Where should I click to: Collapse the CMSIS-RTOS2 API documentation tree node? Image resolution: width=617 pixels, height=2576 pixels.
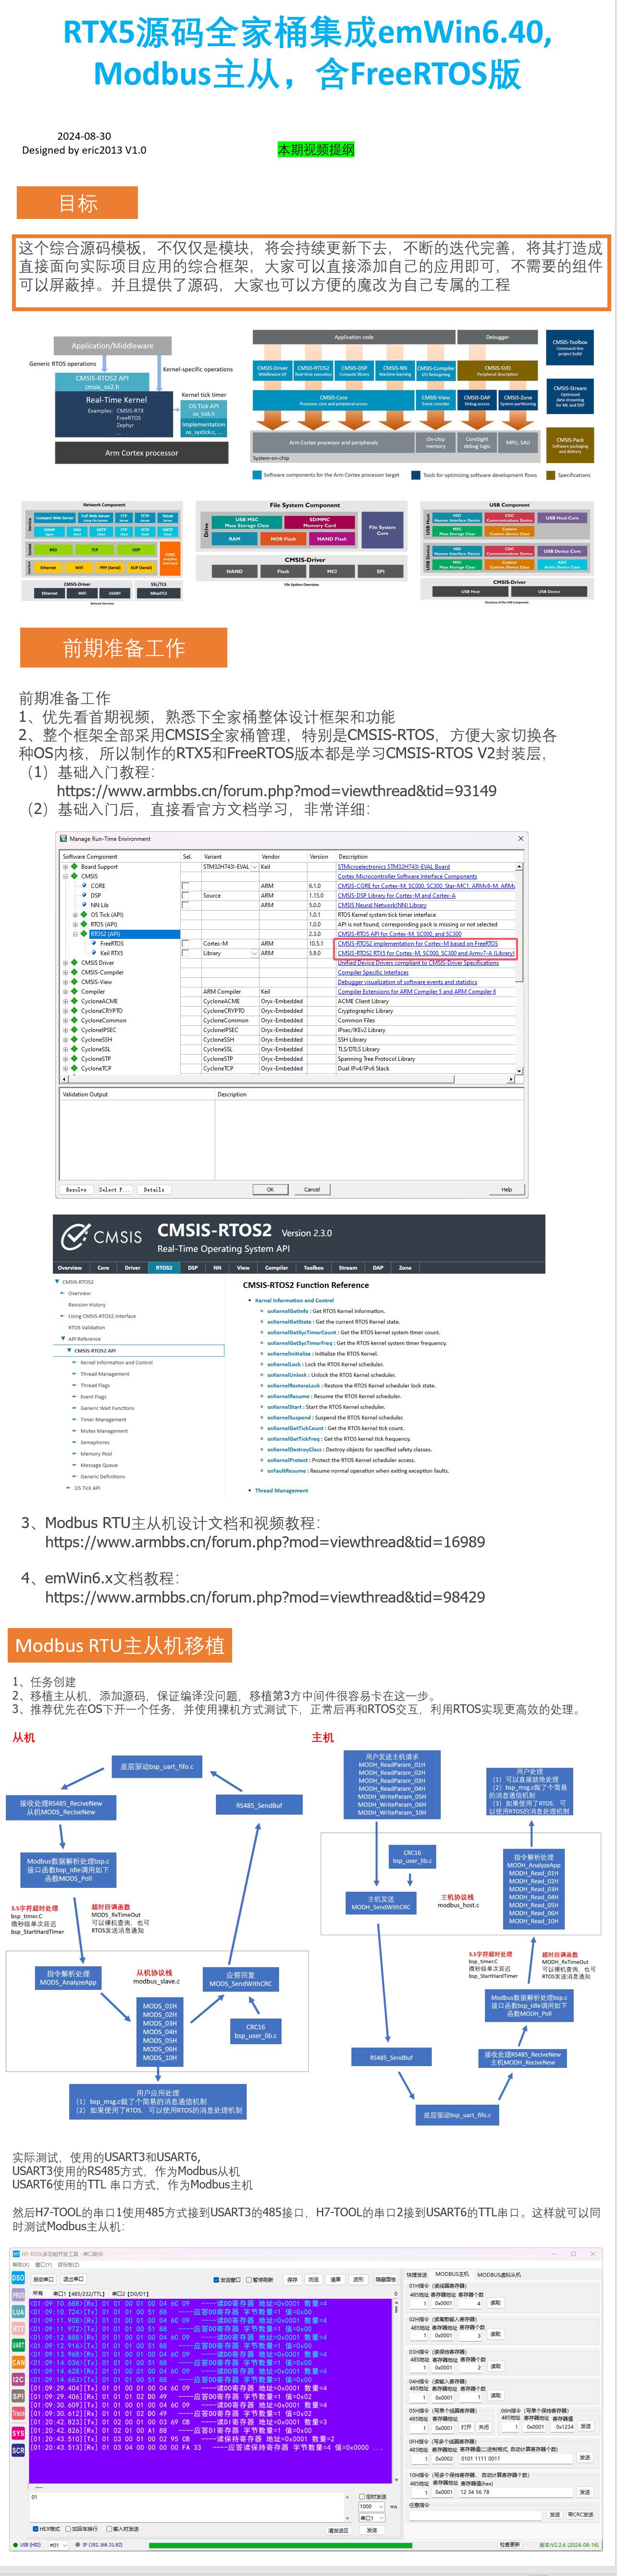point(69,1350)
